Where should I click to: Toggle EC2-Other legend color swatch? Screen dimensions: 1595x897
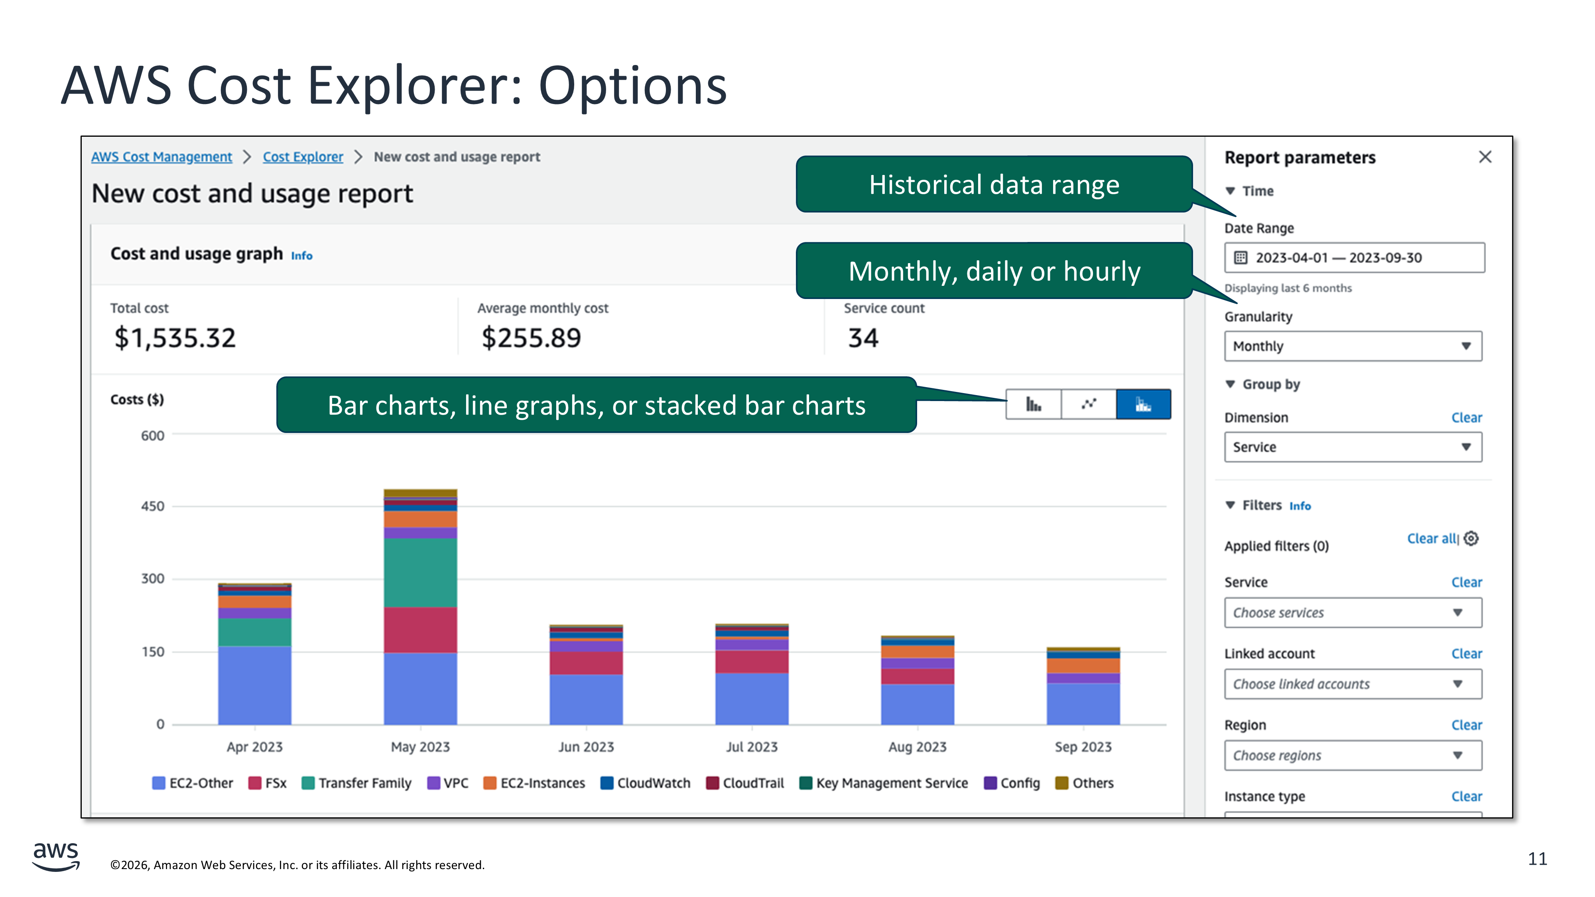pyautogui.click(x=159, y=783)
